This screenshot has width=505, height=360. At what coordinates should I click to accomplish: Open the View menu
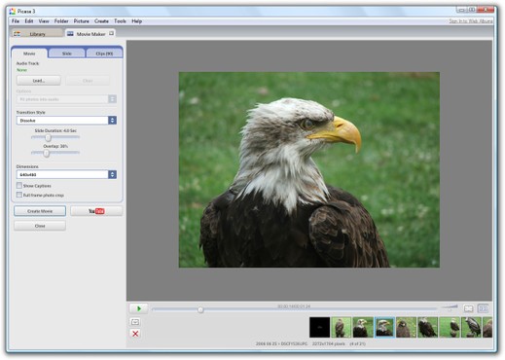[44, 21]
